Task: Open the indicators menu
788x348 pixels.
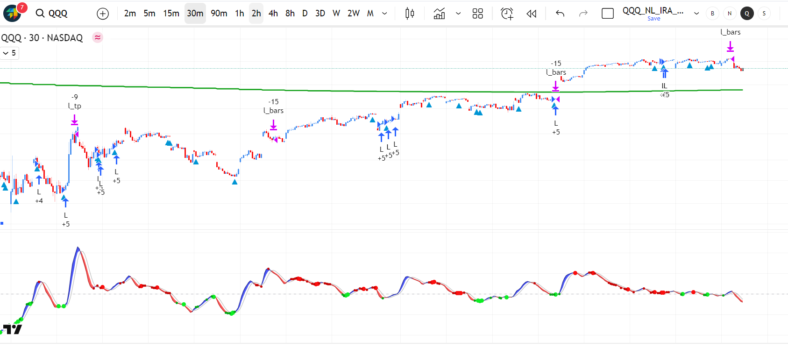Action: pos(439,14)
